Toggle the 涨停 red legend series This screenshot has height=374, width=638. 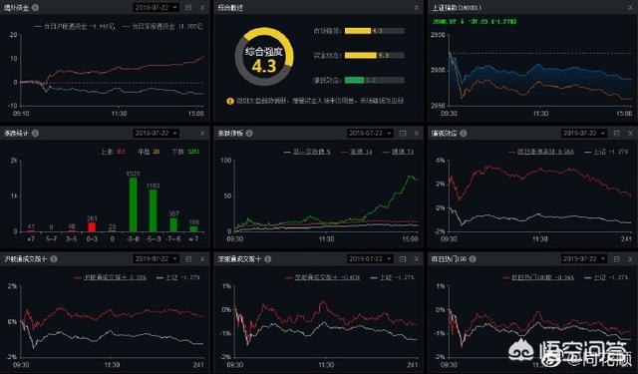[356, 152]
